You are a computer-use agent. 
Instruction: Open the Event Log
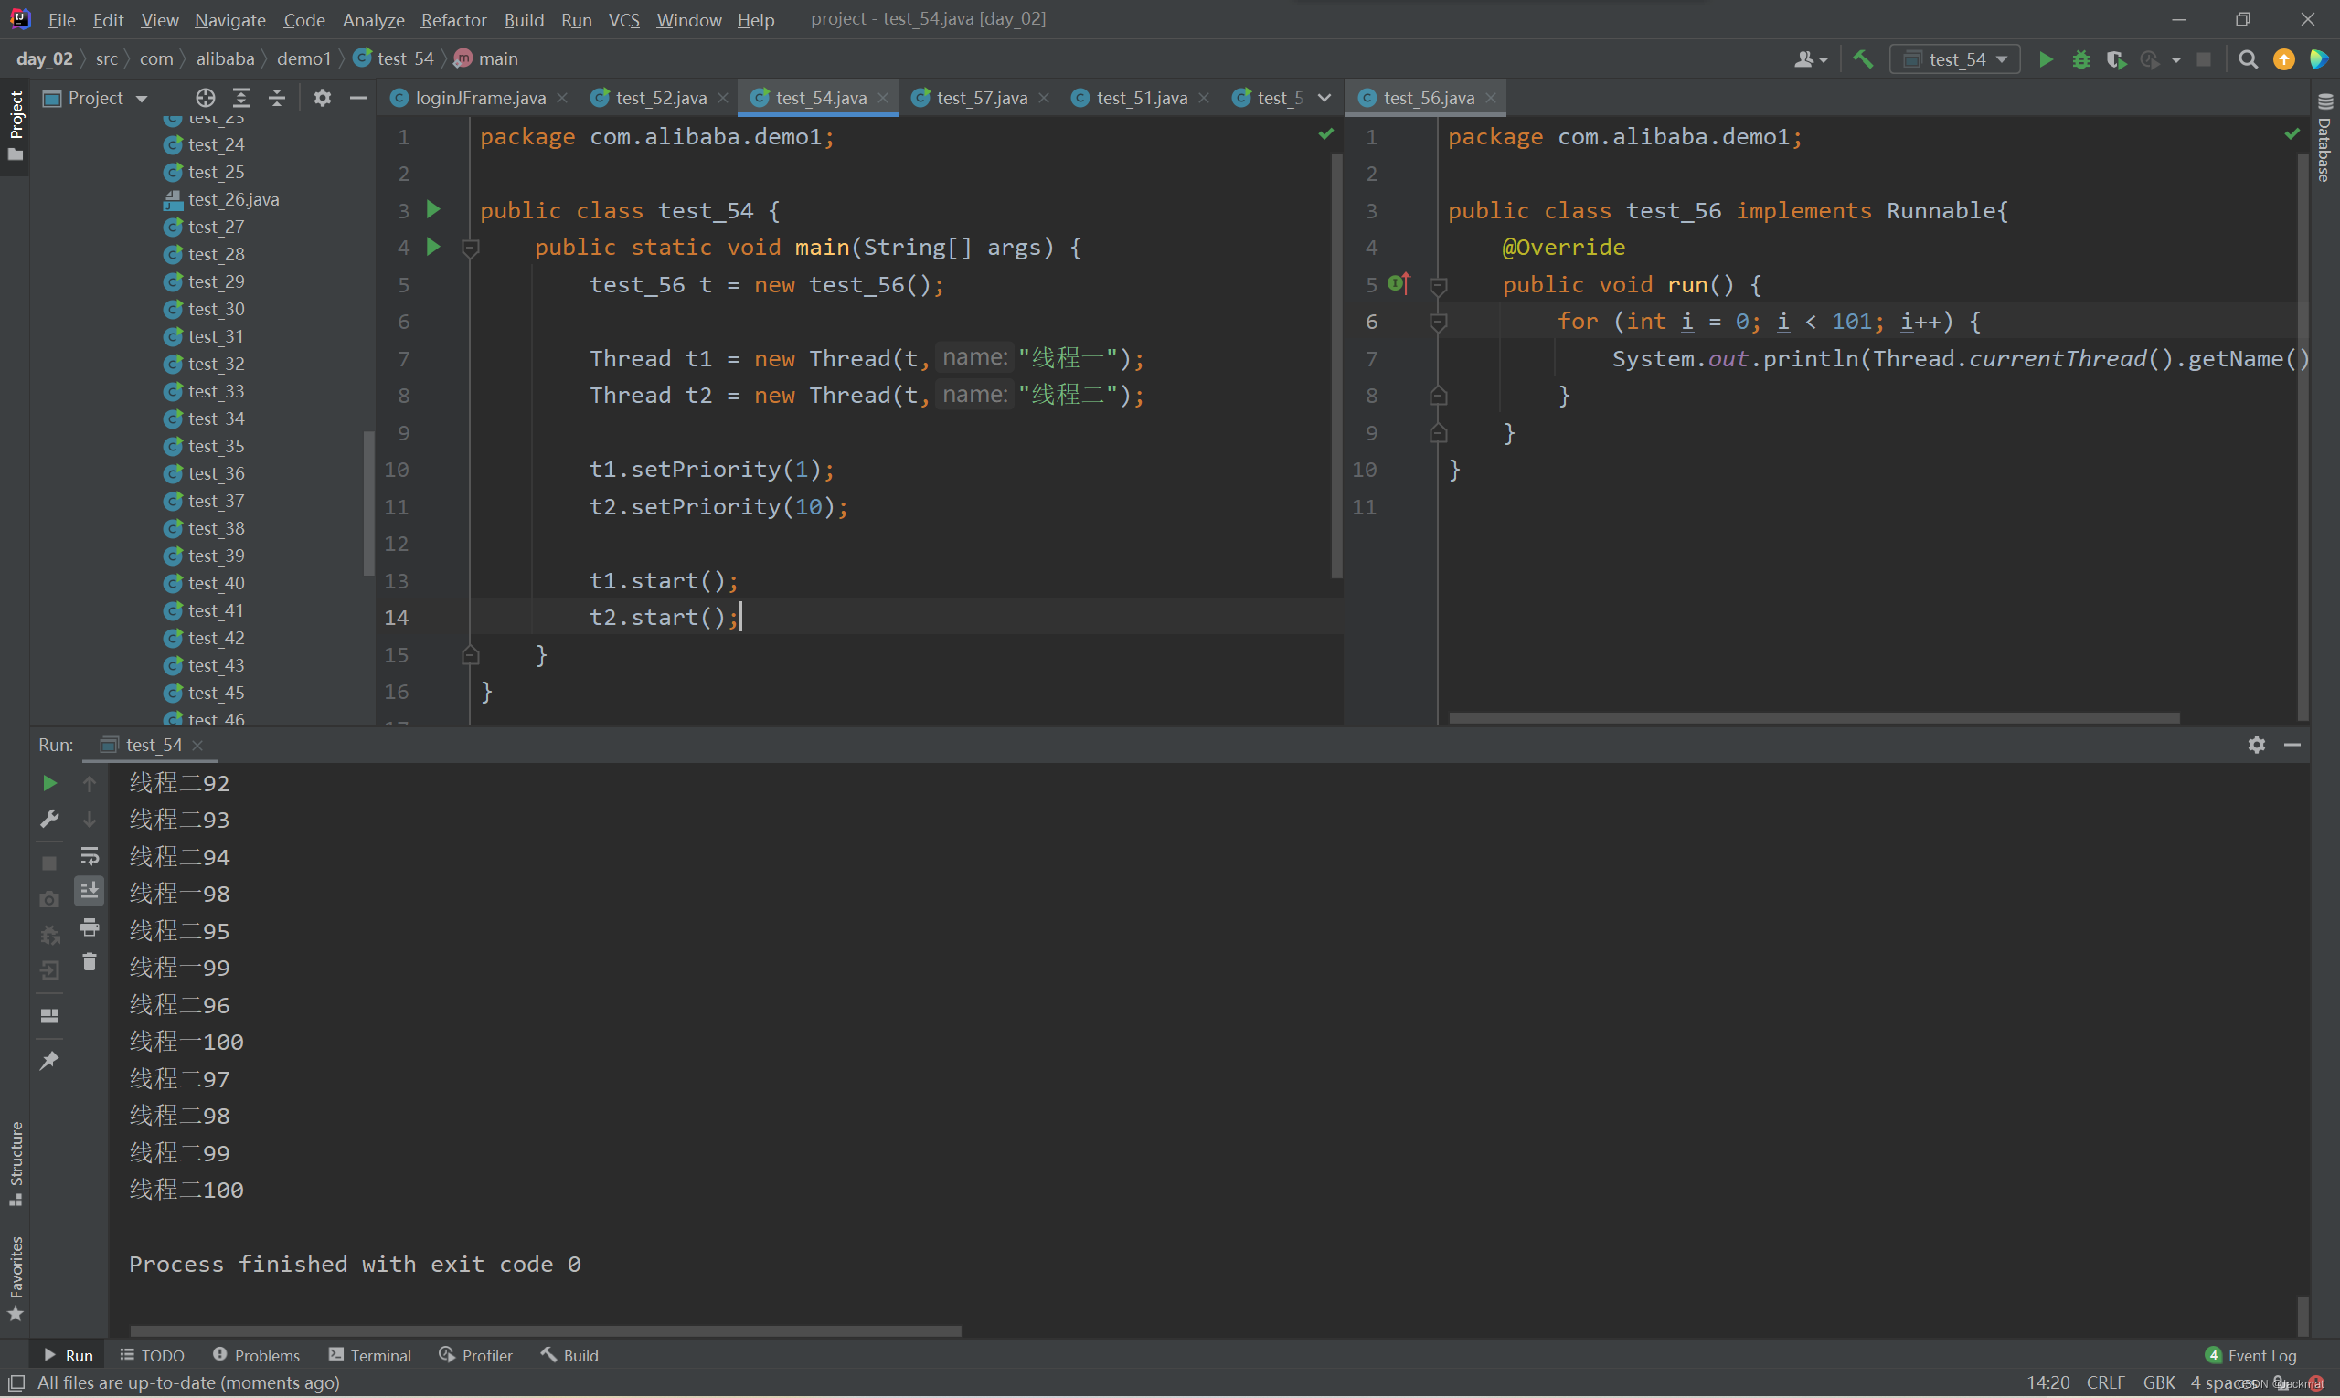click(x=2250, y=1356)
